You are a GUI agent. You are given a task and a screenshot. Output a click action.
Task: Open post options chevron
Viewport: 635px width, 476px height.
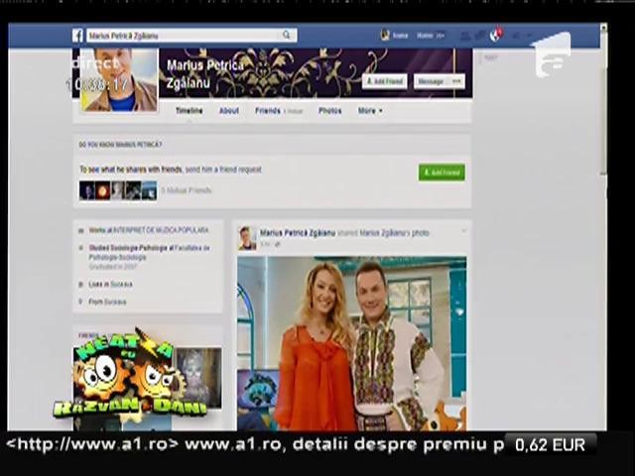click(463, 231)
